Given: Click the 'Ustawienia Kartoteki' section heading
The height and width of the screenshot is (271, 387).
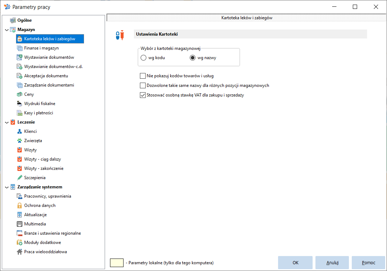Looking at the screenshot, I should 157,34.
